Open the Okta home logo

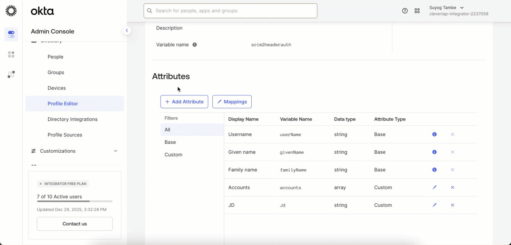pyautogui.click(x=42, y=11)
